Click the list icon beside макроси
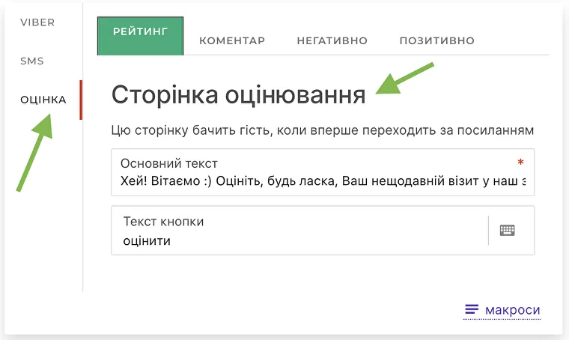This screenshot has height=340, width=569. pos(472,309)
